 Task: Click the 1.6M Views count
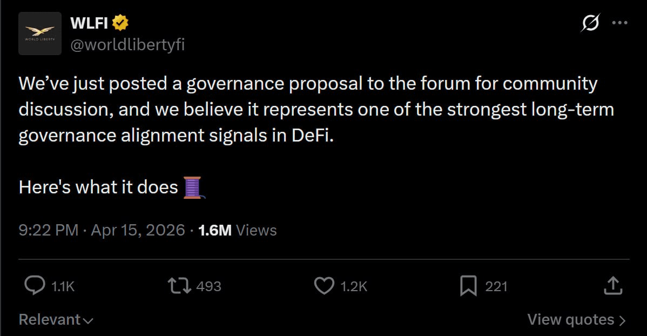pyautogui.click(x=238, y=231)
